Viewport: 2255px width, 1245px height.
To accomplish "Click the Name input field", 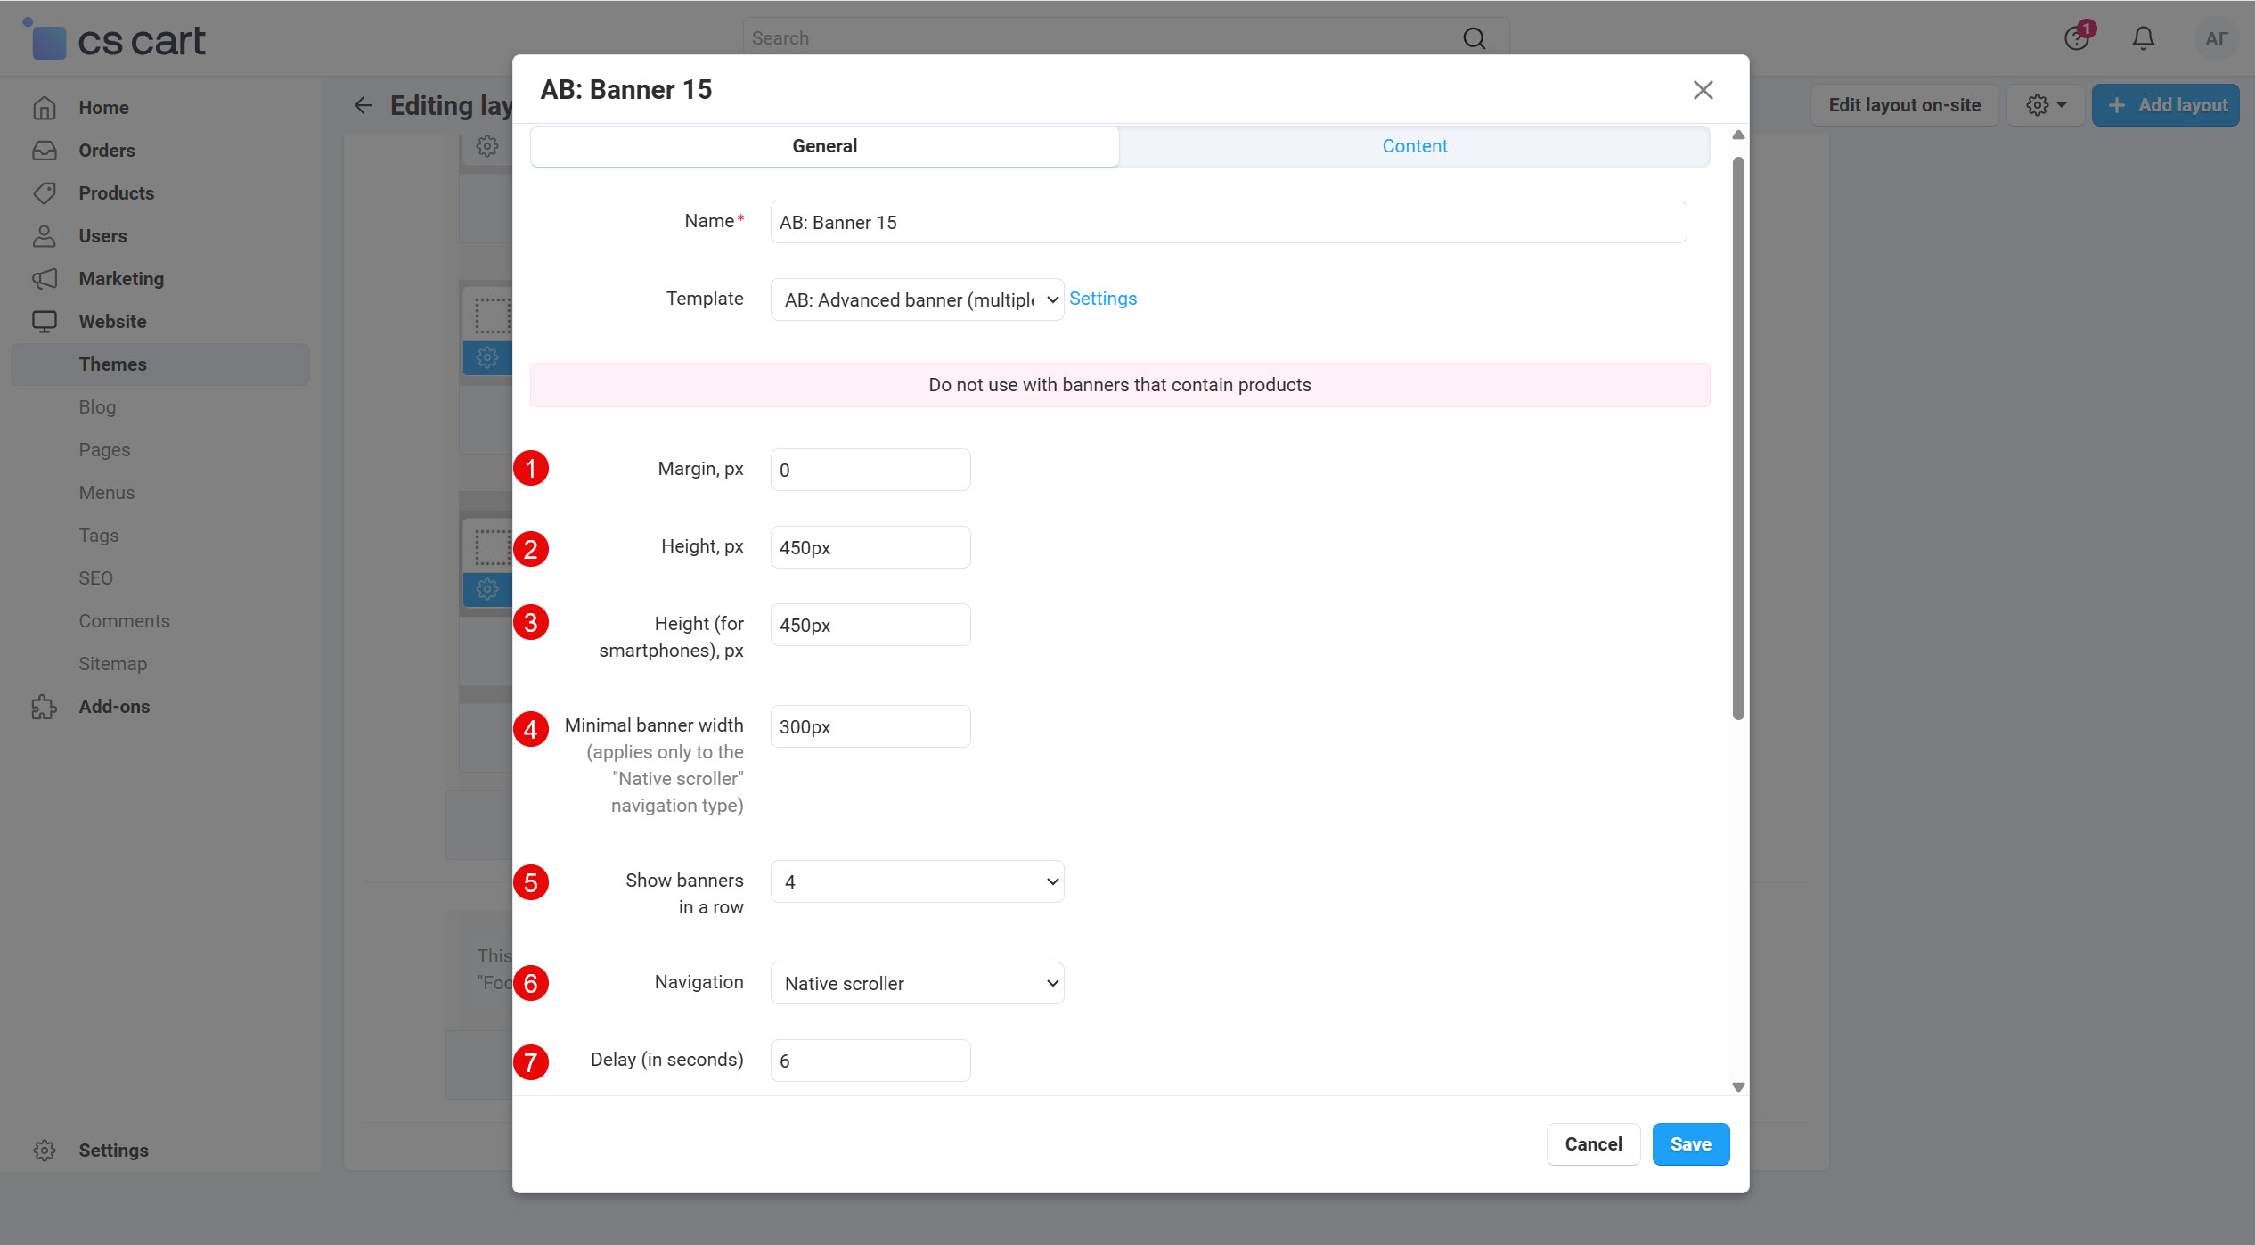I will tap(1228, 222).
